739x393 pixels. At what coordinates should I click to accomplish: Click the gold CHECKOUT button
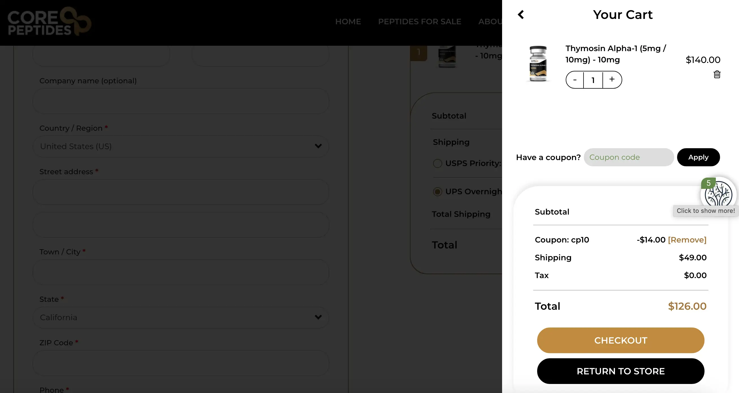click(621, 340)
